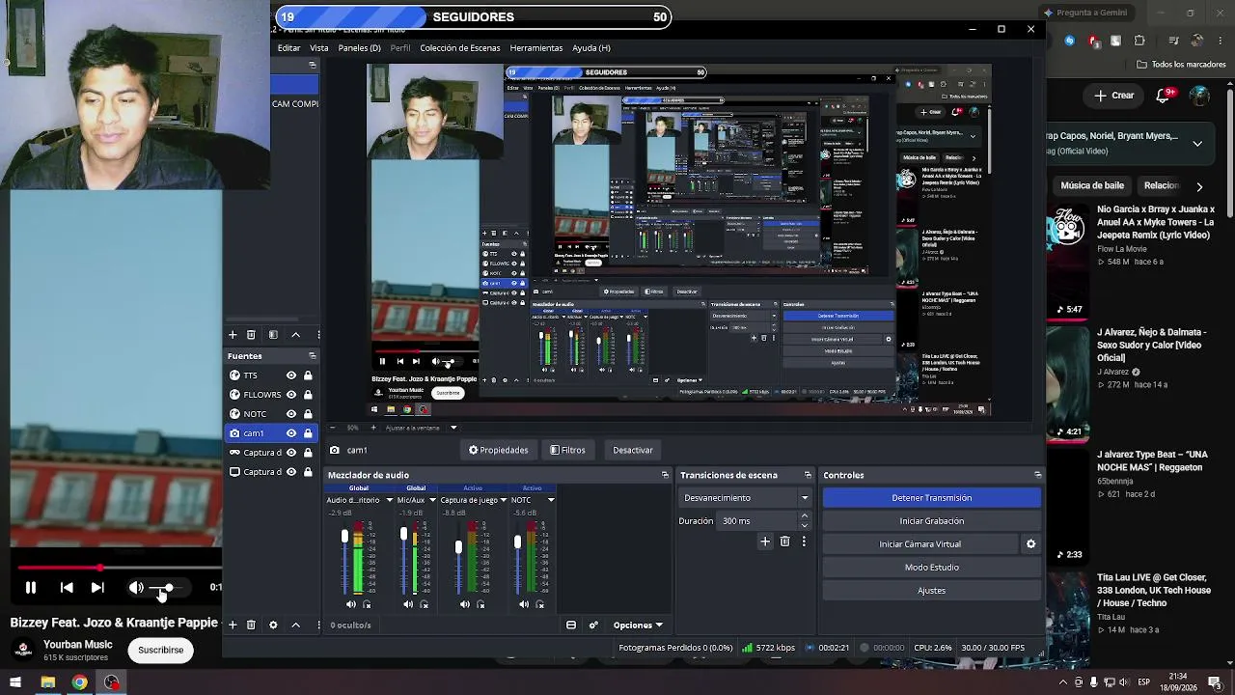Open the Opciones dropdown in audio mixer

(x=638, y=625)
